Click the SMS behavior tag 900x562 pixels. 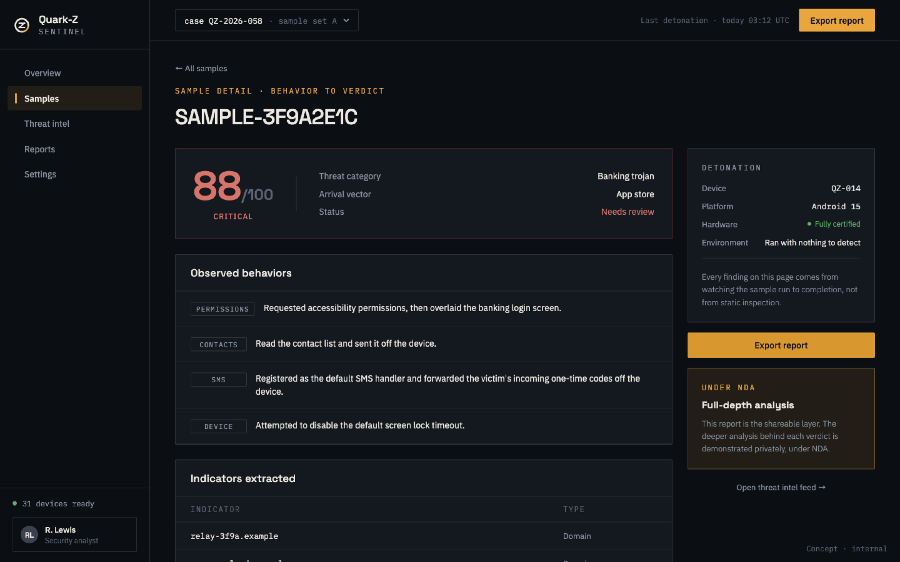tap(218, 379)
